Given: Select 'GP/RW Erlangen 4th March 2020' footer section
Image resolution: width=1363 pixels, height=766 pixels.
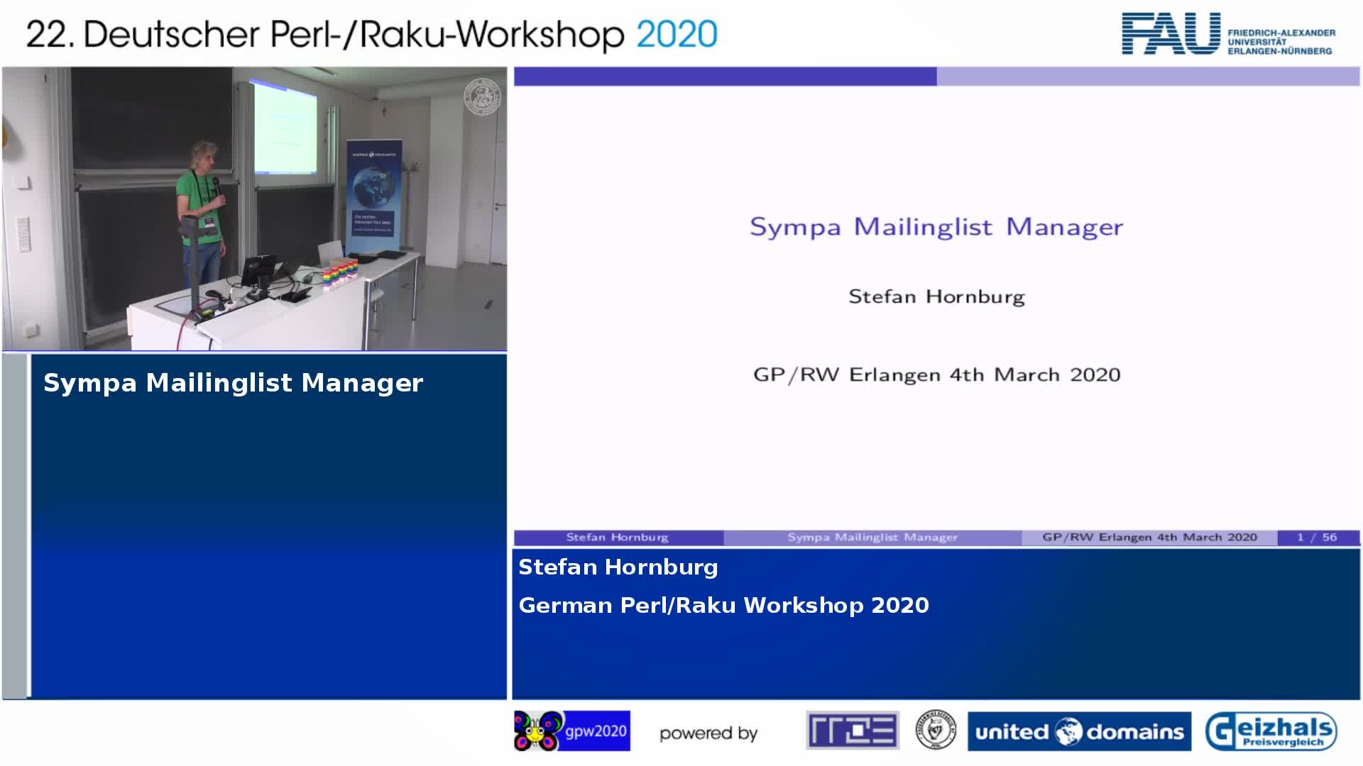Looking at the screenshot, I should 1149,538.
